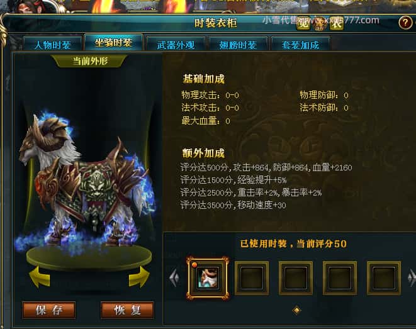
Task: Select the goat mount costume slot
Action: (208, 278)
